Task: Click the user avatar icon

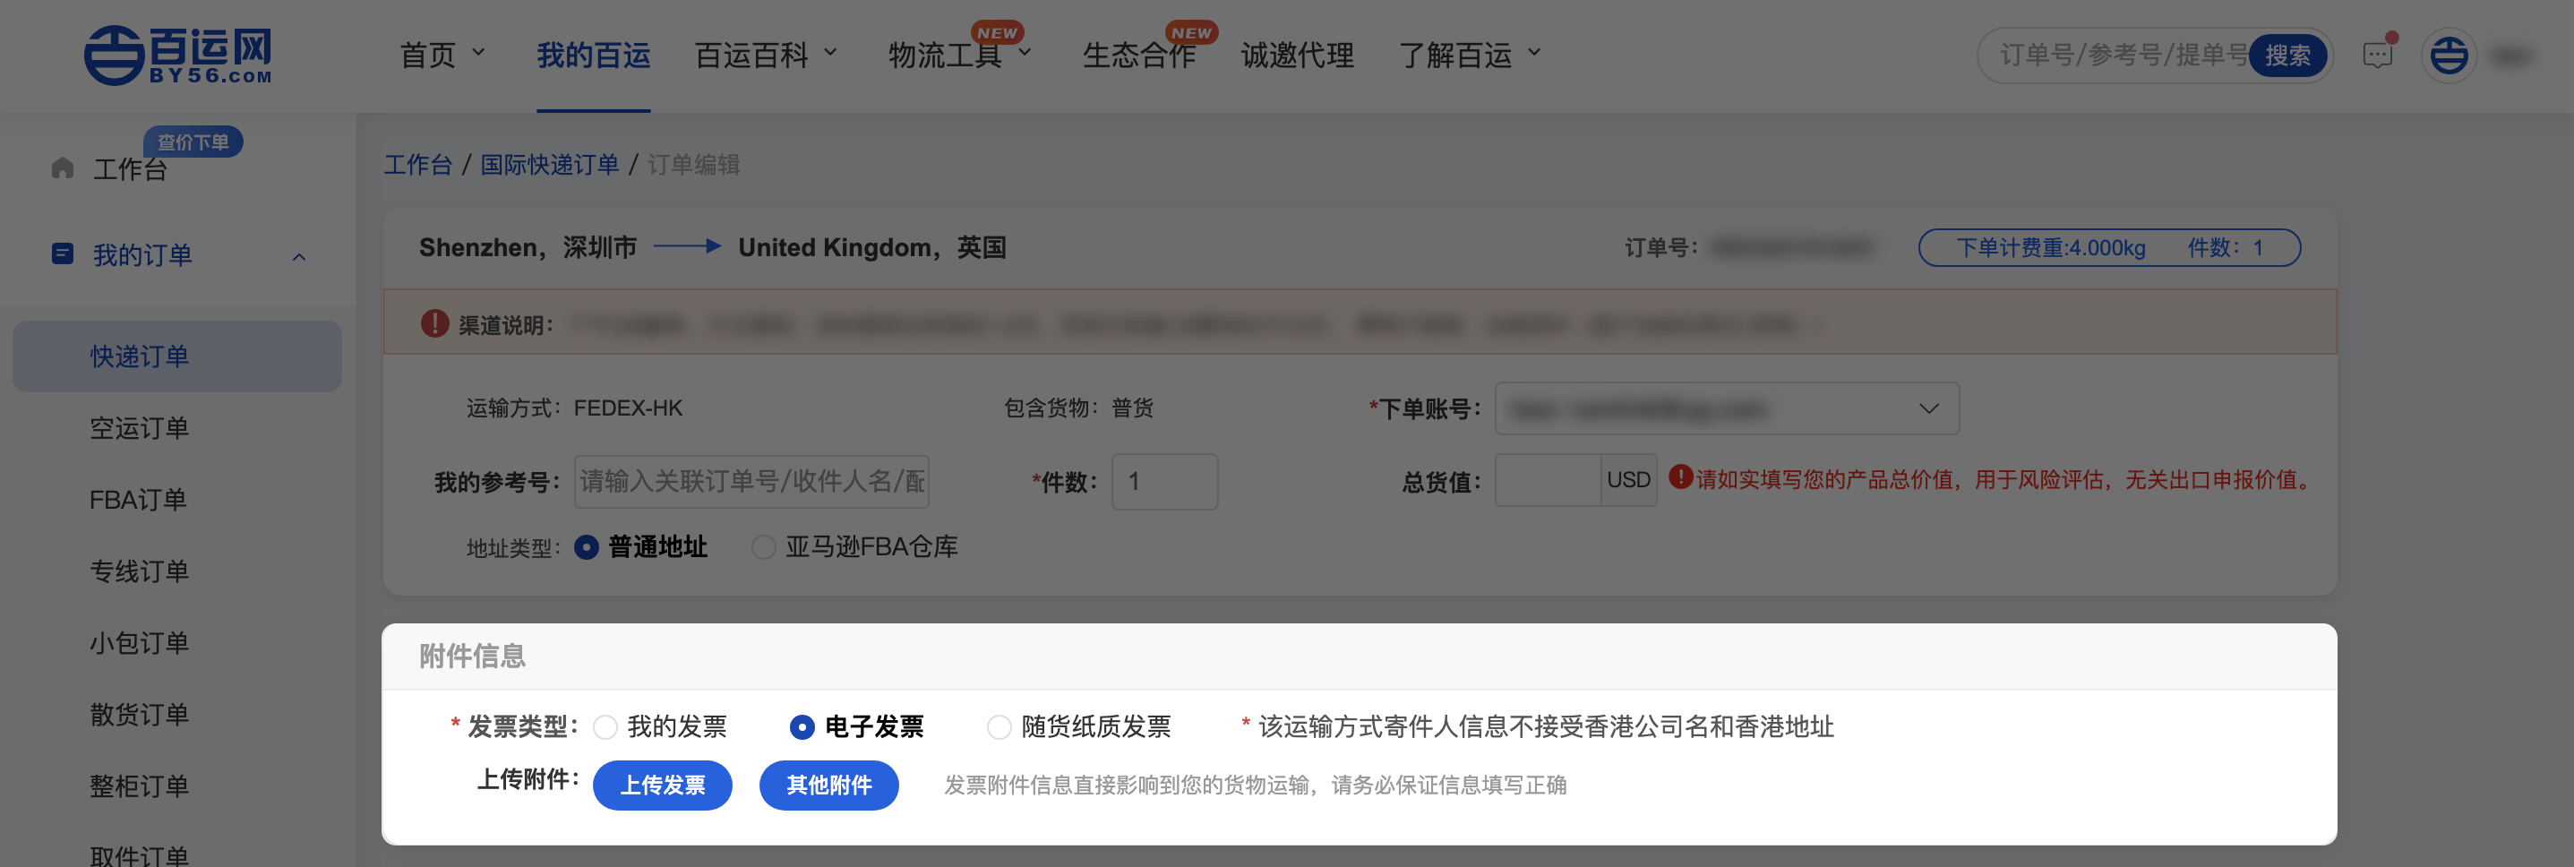Action: click(x=2448, y=55)
